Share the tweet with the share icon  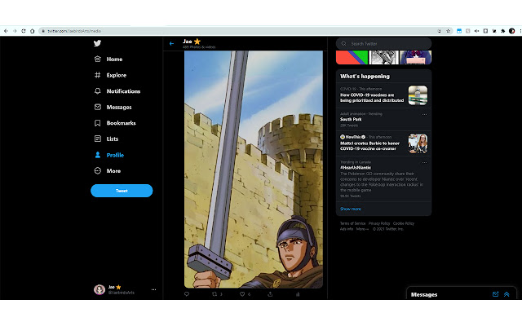click(270, 294)
